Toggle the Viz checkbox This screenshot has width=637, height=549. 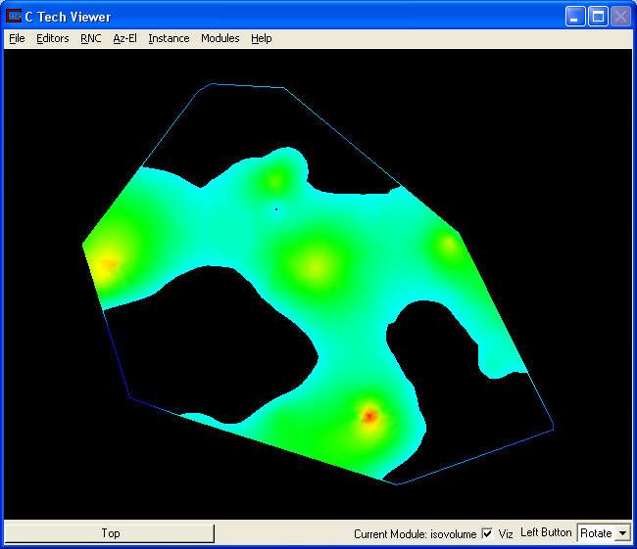pyautogui.click(x=487, y=533)
